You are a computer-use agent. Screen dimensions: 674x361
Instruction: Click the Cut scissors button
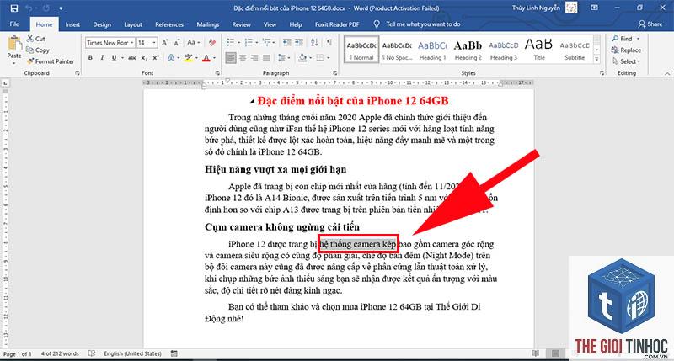35,39
